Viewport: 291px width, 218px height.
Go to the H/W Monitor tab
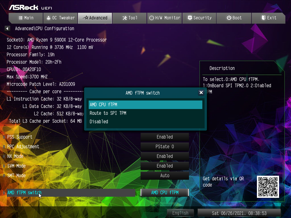[165, 18]
